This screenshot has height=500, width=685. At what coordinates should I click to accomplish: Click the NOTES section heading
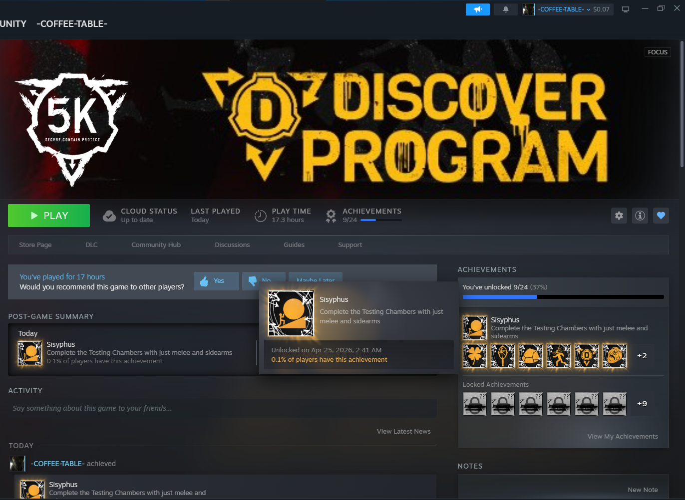click(x=470, y=466)
